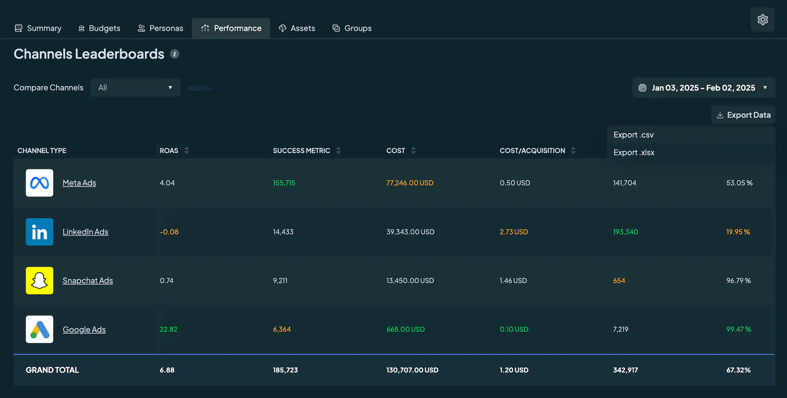Open the Snapchat Ads link
Viewport: 787px width, 398px height.
click(x=88, y=281)
